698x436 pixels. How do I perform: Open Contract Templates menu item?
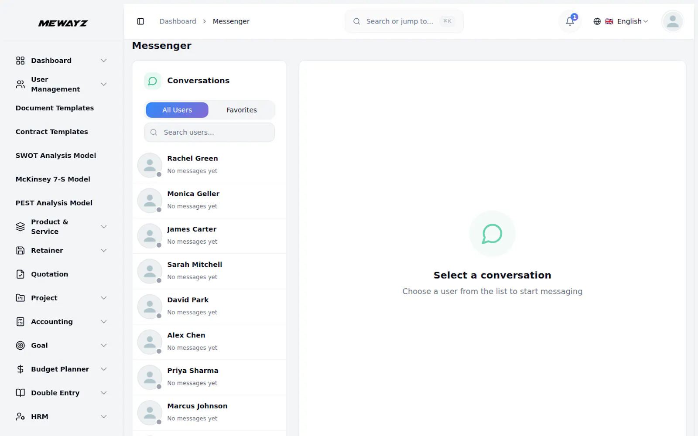(x=51, y=132)
